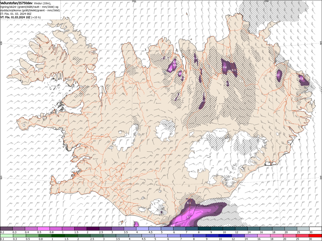Pick bottom legend swatch between 25 and 30

[302, 236]
